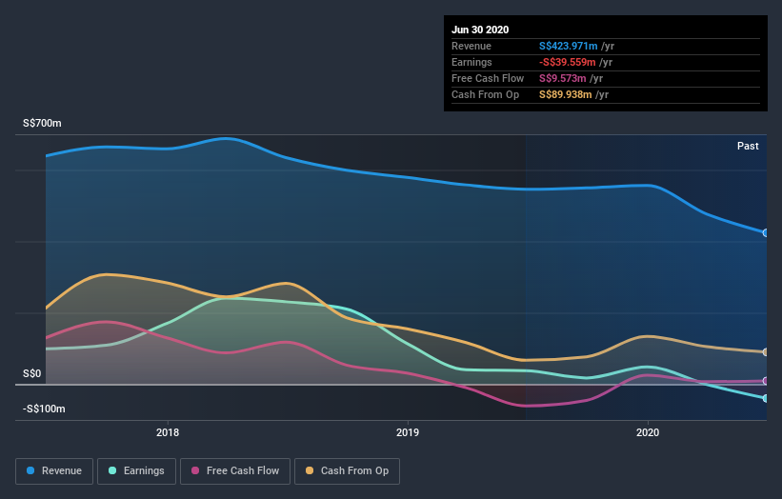Select the Free Cash Flow endpoint marker

(x=765, y=381)
